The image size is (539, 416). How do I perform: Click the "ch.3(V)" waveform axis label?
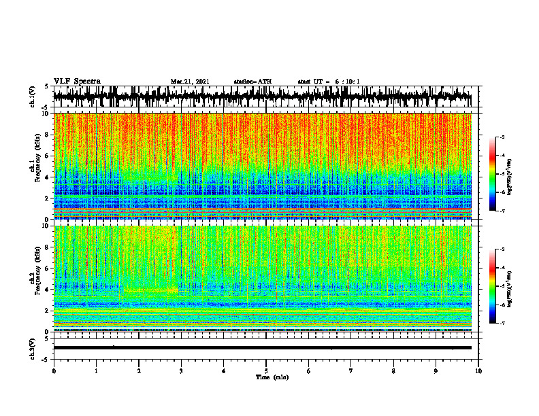(x=33, y=349)
